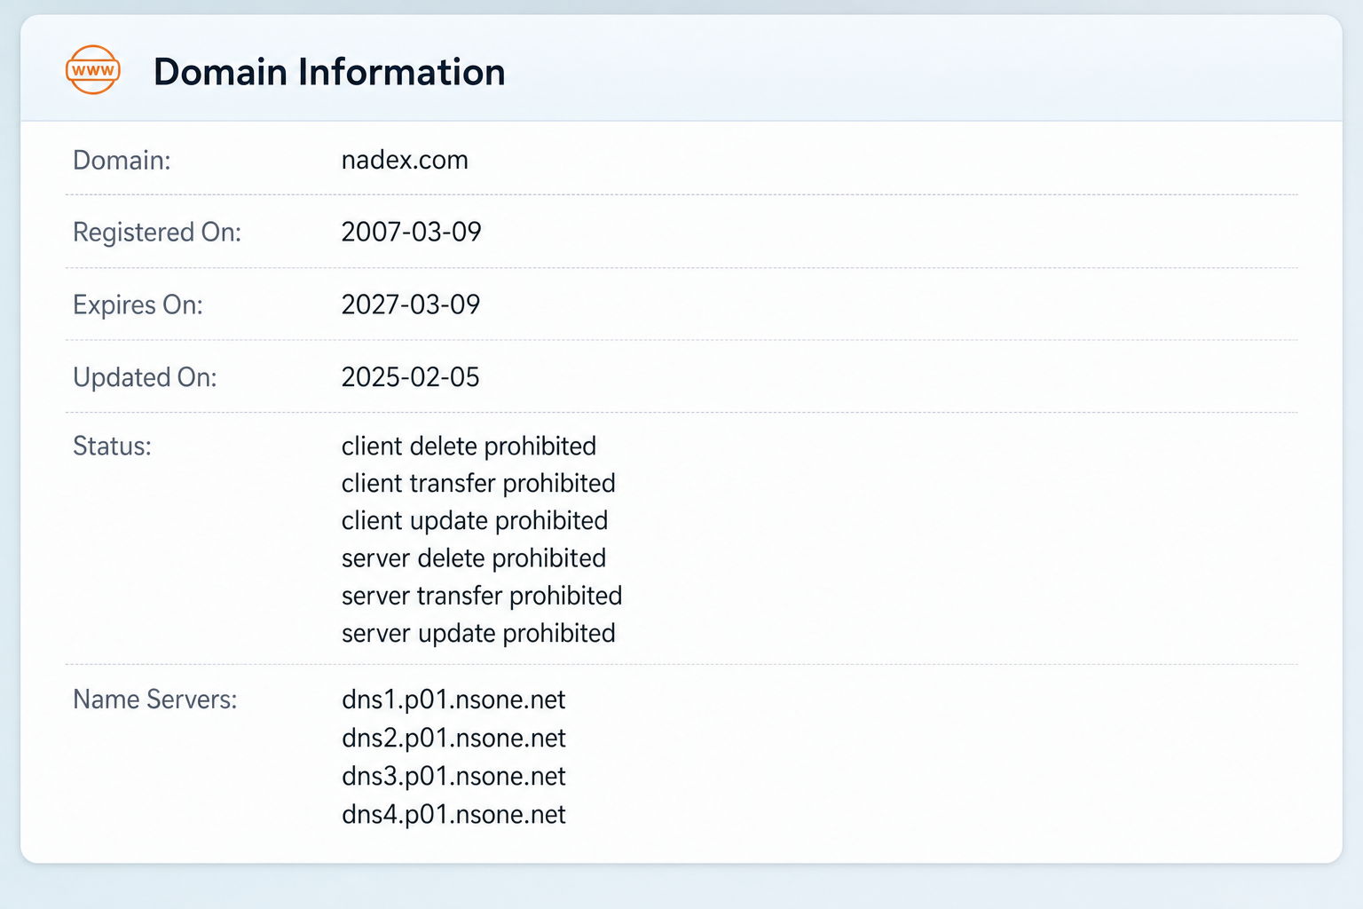Click the Domain Information heading
The width and height of the screenshot is (1363, 909).
coord(329,72)
